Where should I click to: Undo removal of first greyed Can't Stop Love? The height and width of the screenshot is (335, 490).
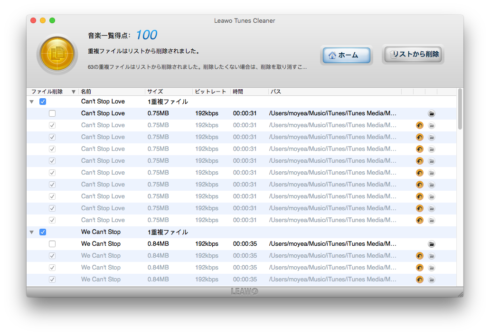420,126
